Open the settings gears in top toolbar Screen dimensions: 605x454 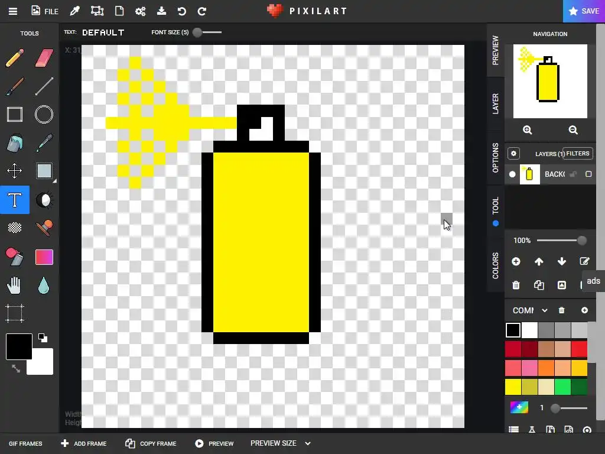click(x=140, y=11)
